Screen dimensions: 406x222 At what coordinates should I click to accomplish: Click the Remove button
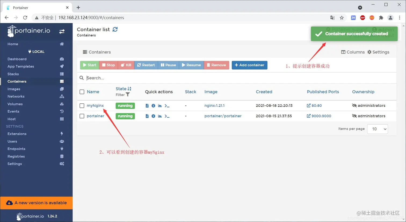216,65
